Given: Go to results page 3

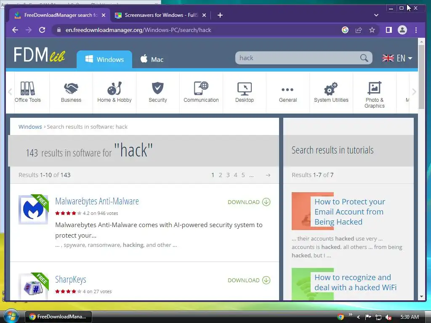Looking at the screenshot, I should (x=228, y=175).
